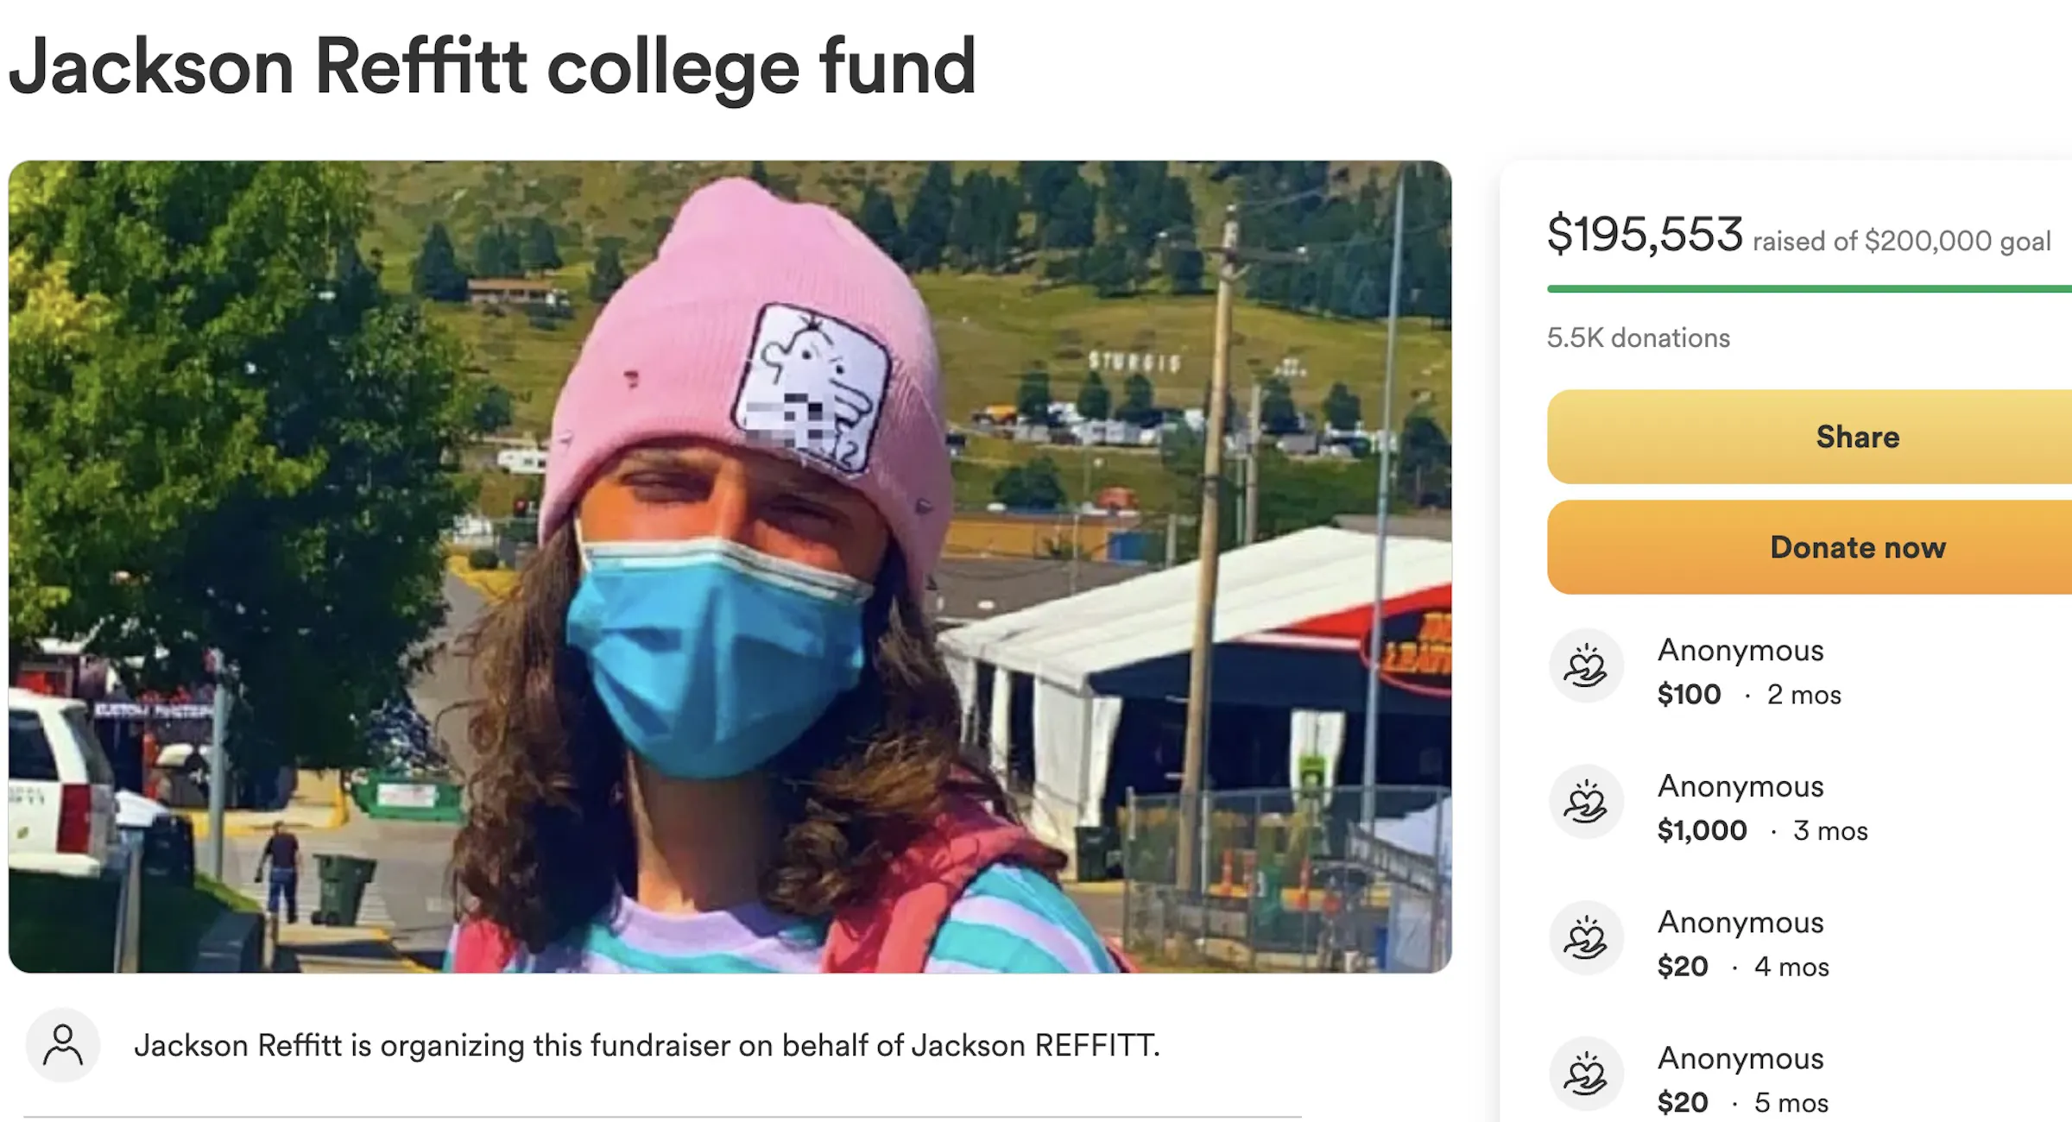Screen dimensions: 2072x1122
Task: Click the 'raised of $200,000 goal' text
Action: [x=1901, y=241]
